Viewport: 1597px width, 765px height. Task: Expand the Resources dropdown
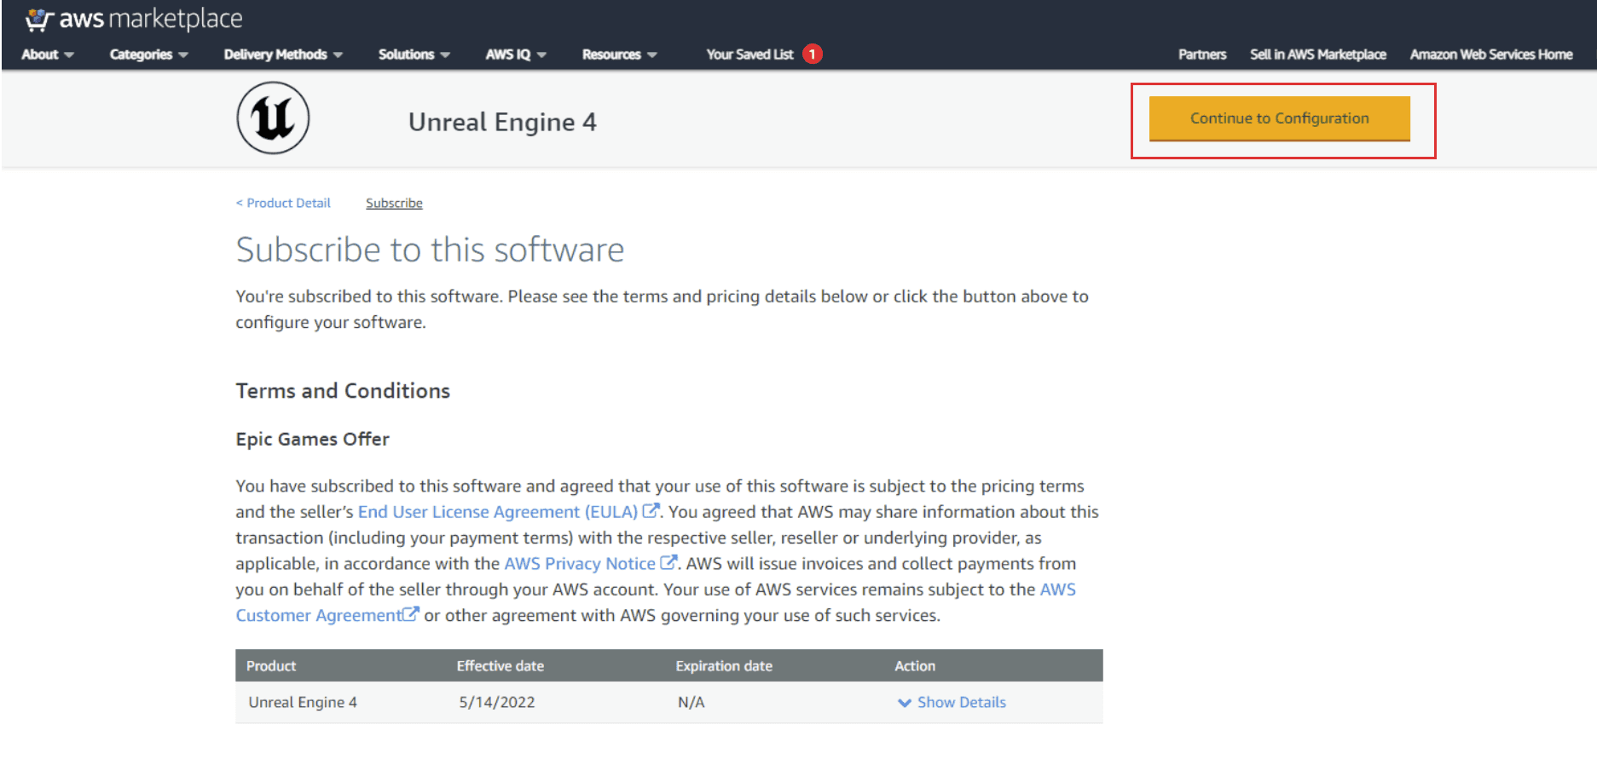point(620,55)
